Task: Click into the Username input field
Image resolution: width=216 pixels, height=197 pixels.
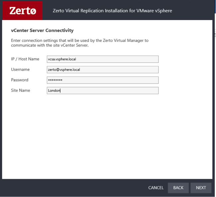Action: [x=103, y=70]
